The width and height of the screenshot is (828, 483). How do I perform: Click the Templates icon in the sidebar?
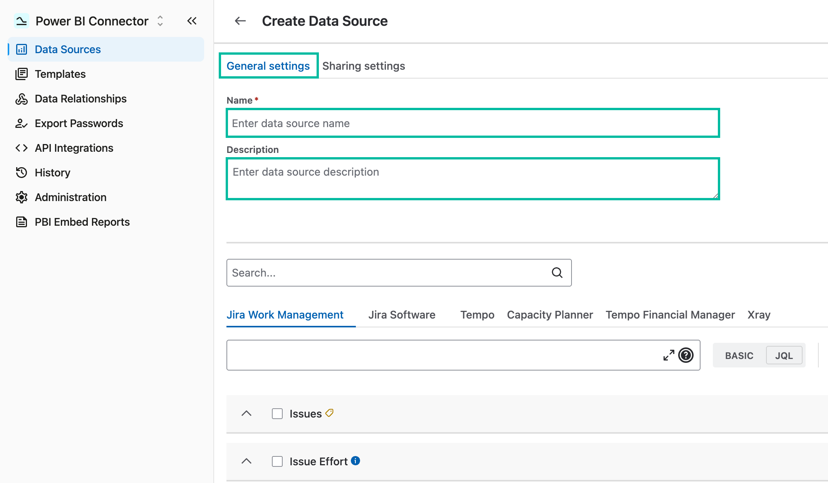point(22,74)
